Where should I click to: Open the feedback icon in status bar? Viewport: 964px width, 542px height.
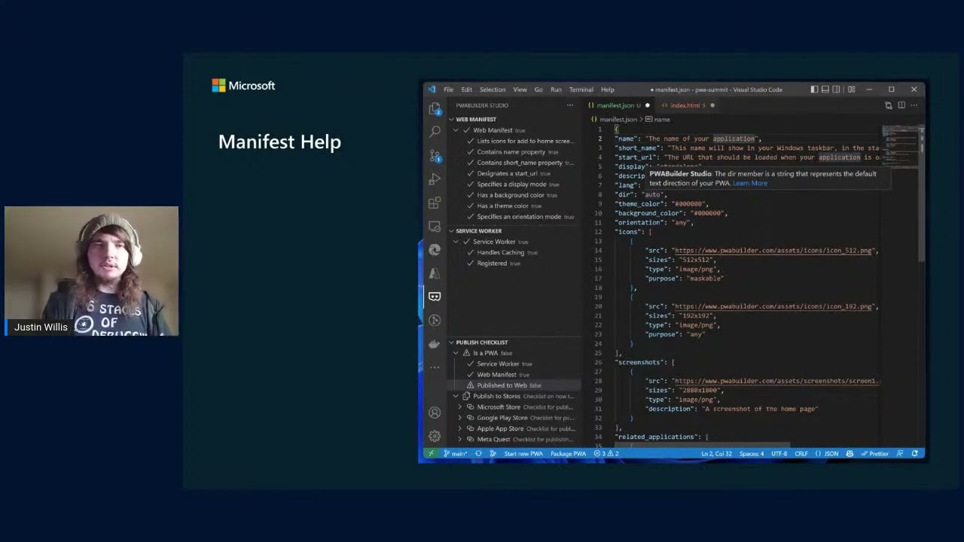pyautogui.click(x=900, y=454)
